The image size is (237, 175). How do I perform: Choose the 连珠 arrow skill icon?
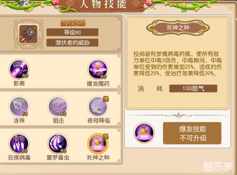[19, 107]
